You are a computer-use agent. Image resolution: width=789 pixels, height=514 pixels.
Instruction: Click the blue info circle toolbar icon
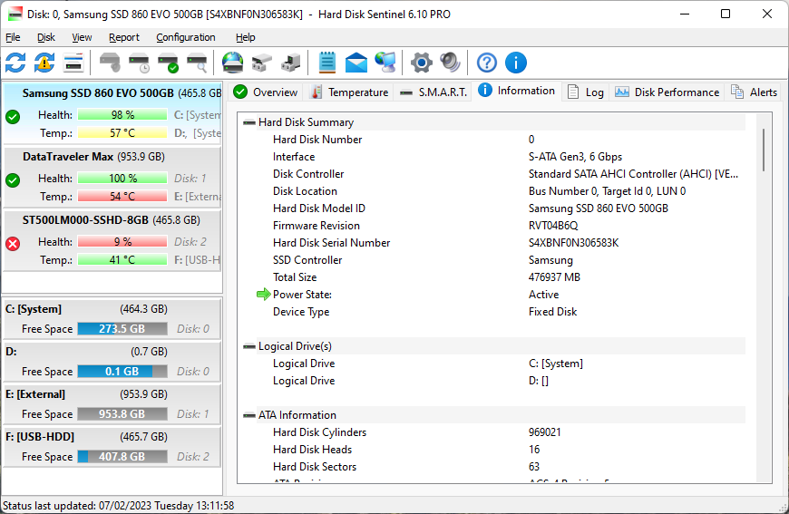[516, 63]
